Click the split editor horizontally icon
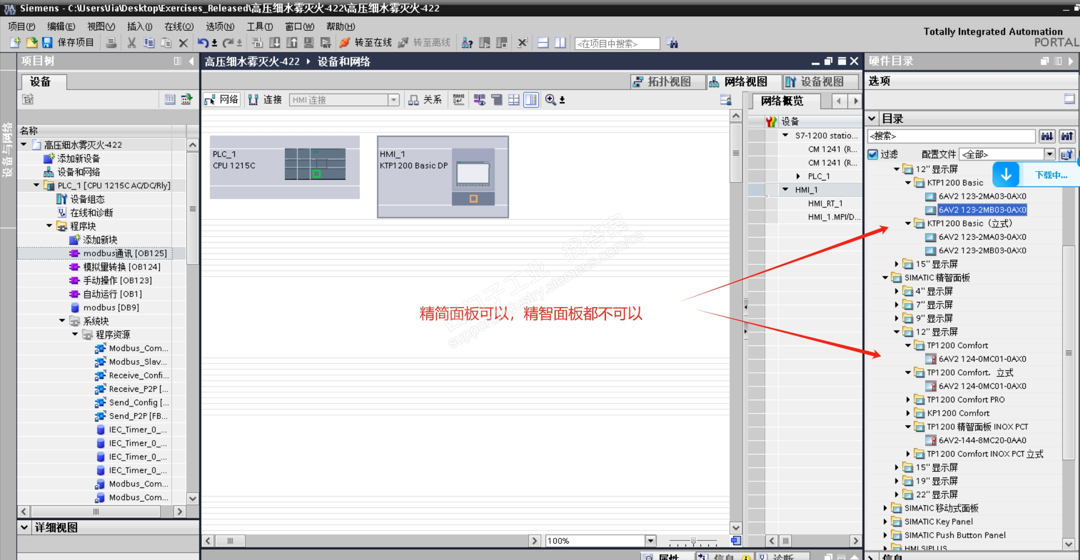 click(x=543, y=43)
